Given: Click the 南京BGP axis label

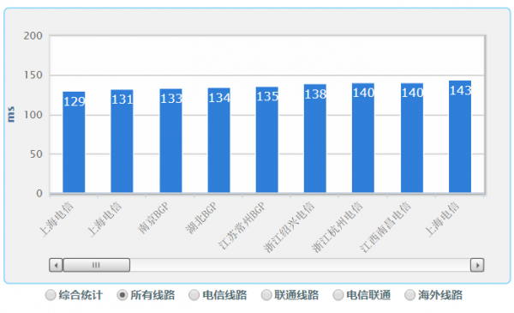Looking at the screenshot, I should coord(153,218).
